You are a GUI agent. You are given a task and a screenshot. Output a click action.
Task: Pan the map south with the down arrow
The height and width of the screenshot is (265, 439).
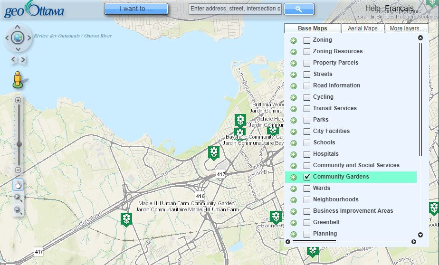point(18,49)
